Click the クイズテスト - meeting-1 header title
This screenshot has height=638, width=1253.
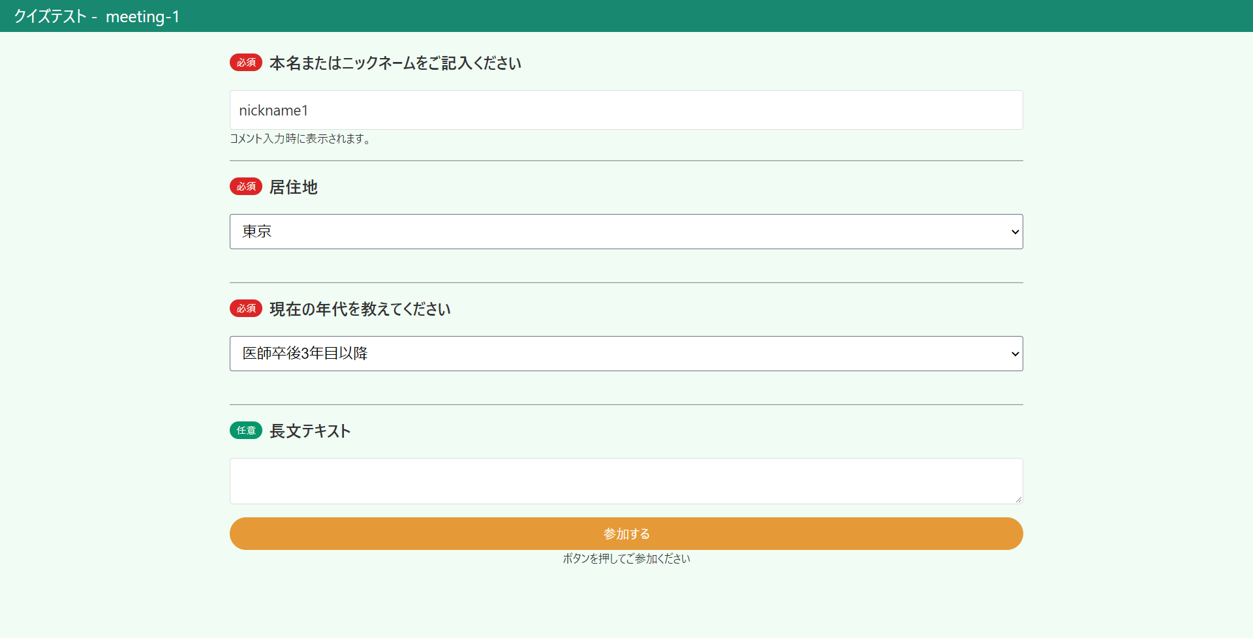pos(97,16)
